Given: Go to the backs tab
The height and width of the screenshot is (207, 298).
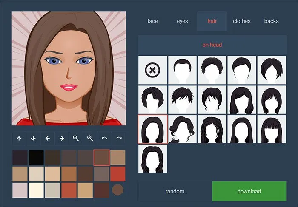Looking at the screenshot, I should tap(271, 21).
